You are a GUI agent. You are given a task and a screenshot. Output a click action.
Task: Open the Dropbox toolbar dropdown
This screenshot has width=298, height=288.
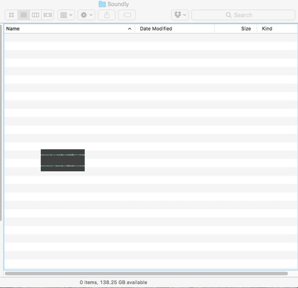180,15
